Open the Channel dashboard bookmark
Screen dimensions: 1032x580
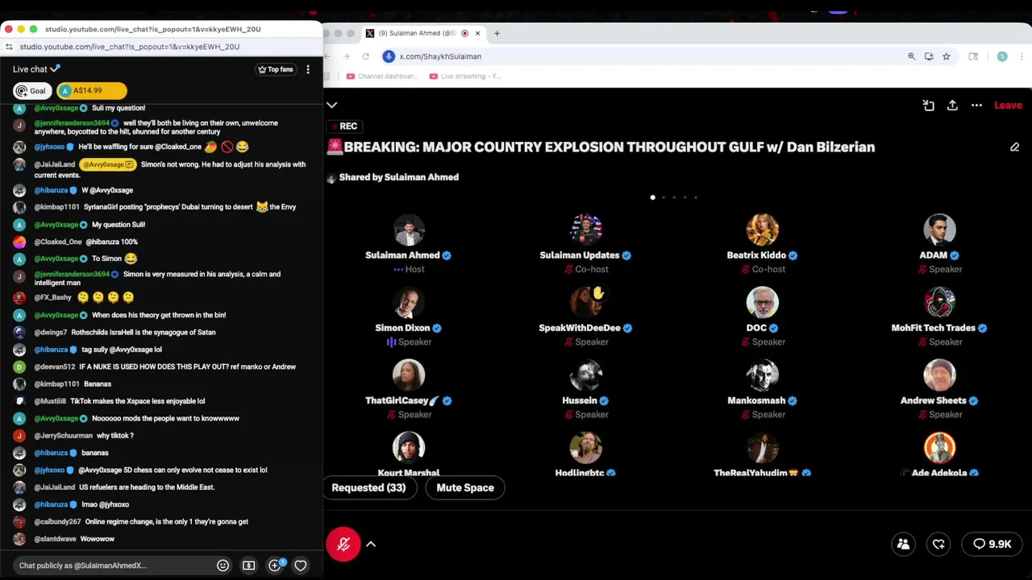point(382,77)
